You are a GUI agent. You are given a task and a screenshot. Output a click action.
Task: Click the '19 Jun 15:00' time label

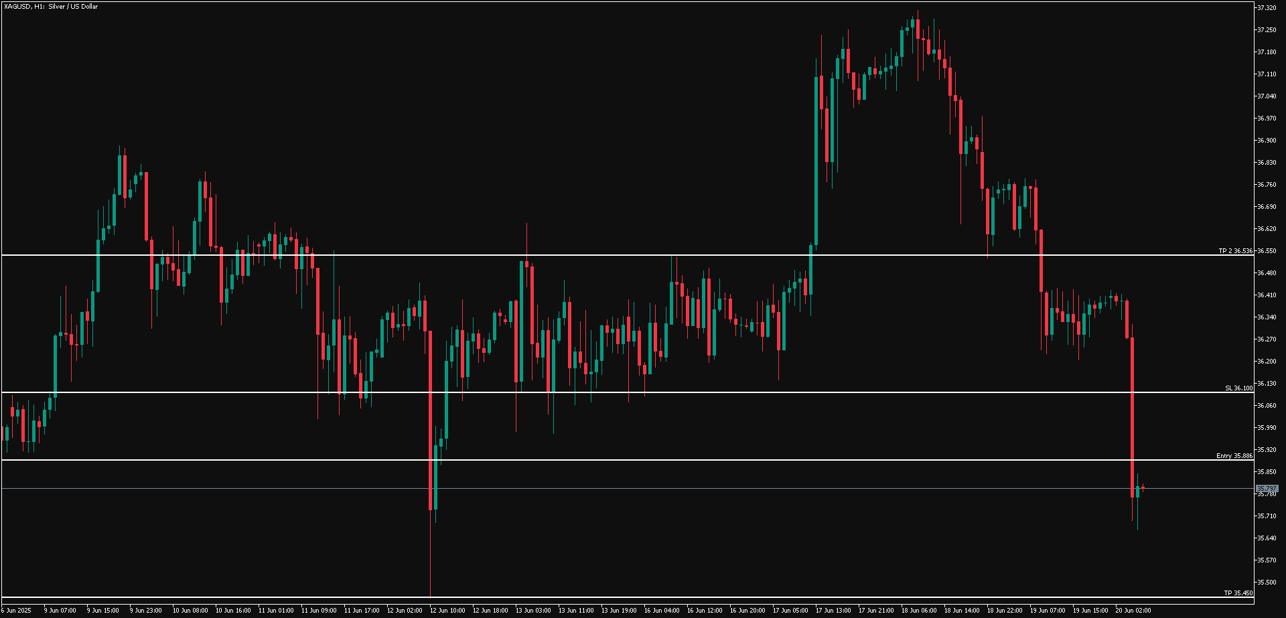point(1090,611)
